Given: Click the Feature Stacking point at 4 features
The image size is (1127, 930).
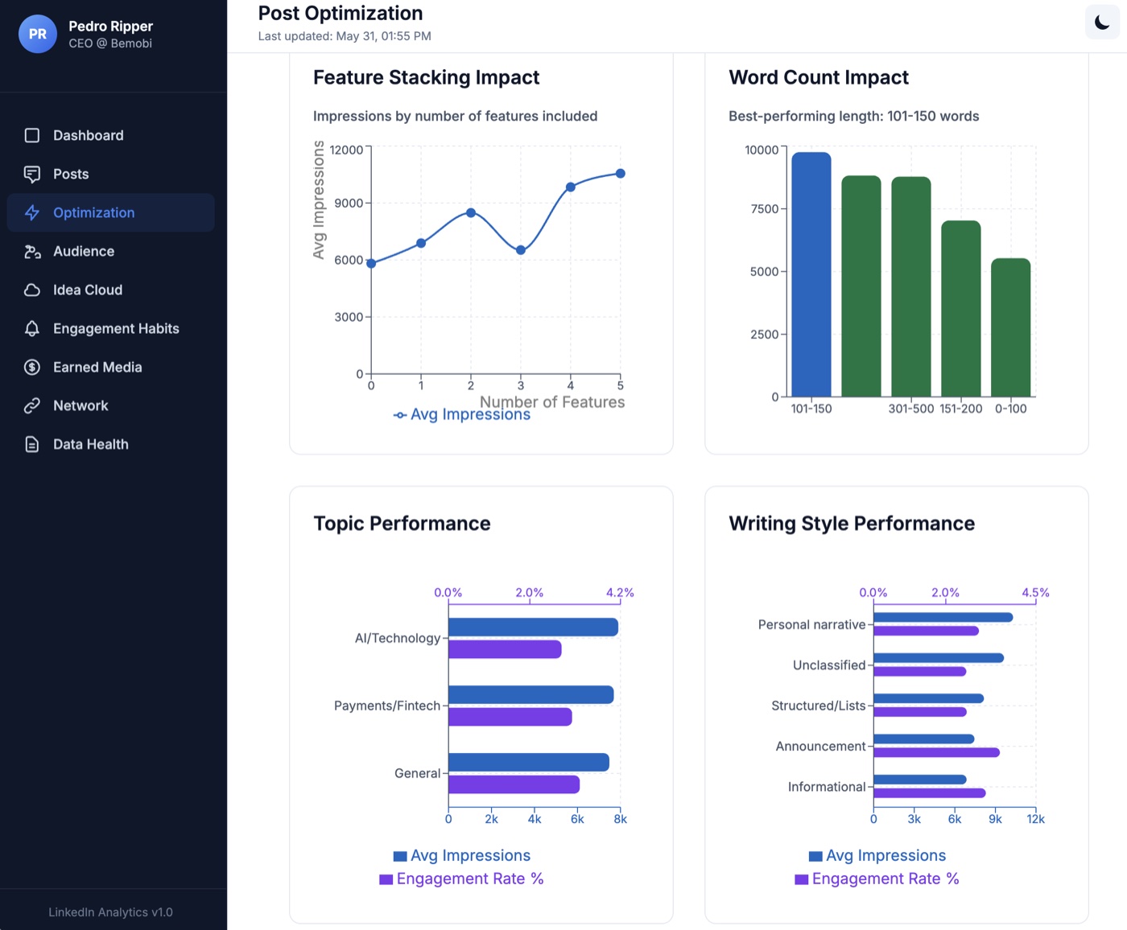Looking at the screenshot, I should 571,187.
